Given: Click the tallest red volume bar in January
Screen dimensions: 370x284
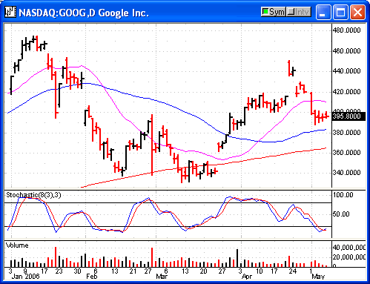Looking at the screenshot, I should (56, 257).
